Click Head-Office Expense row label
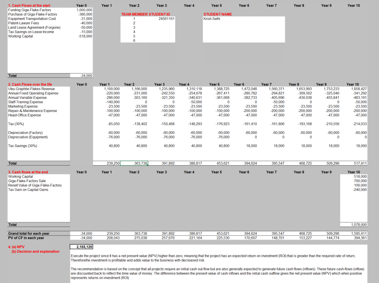This screenshot has height=283, width=379. [x=25, y=115]
